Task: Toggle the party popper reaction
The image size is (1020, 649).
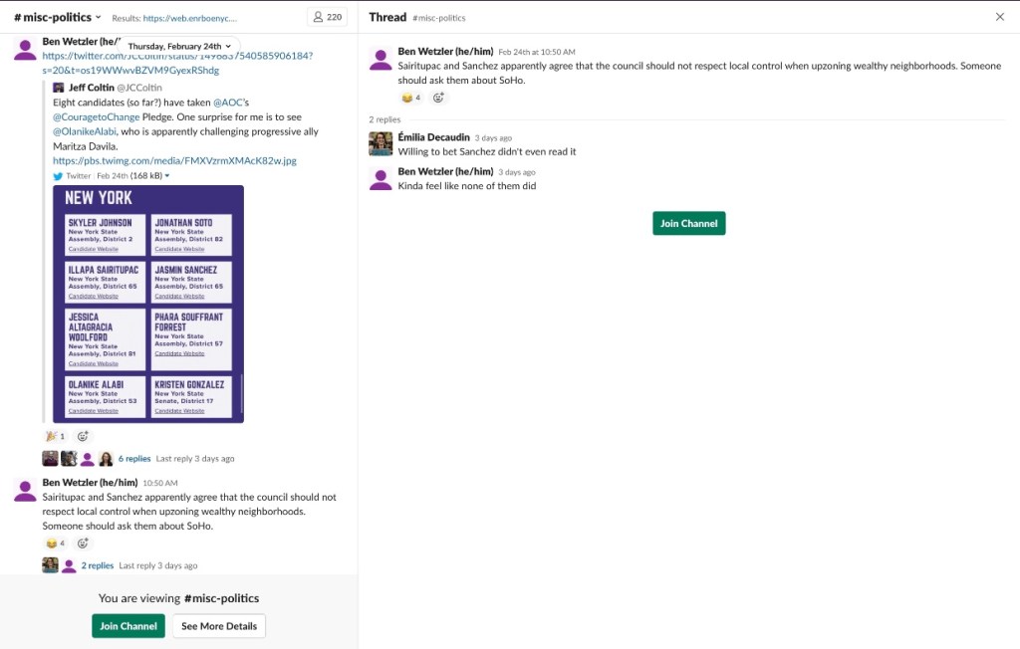Action: [x=55, y=436]
